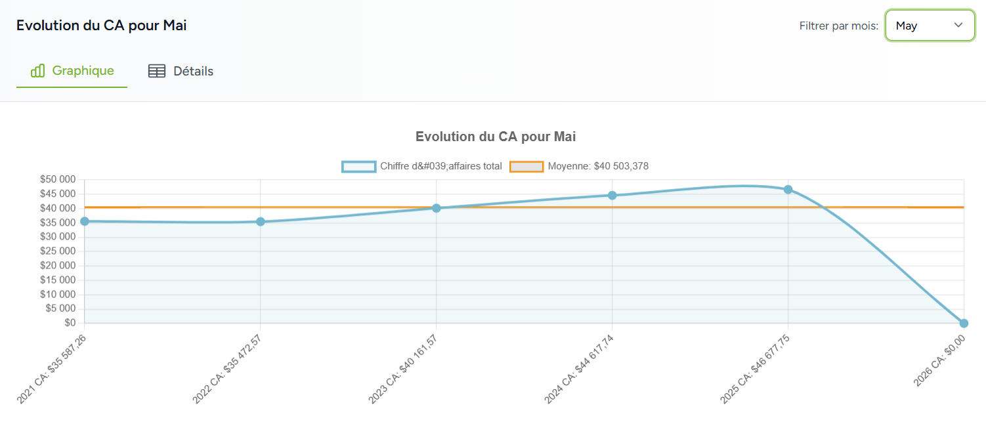Click the table icon beside Détails
The image size is (986, 422).
click(157, 72)
